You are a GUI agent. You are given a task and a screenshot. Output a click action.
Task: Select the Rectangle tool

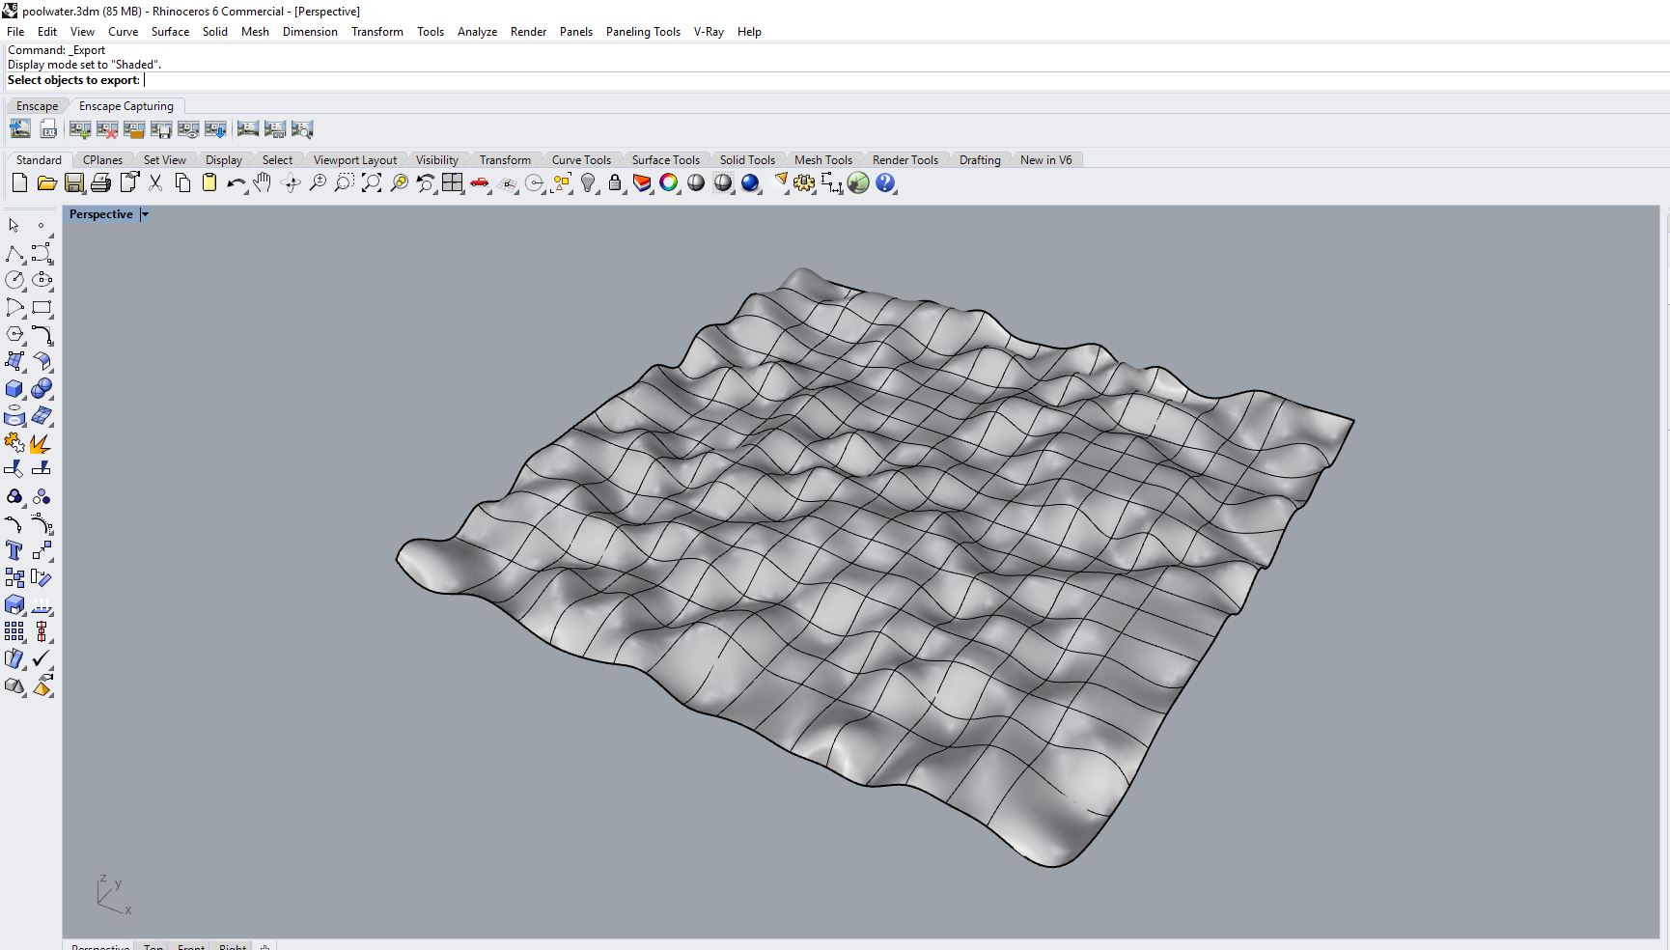[42, 307]
